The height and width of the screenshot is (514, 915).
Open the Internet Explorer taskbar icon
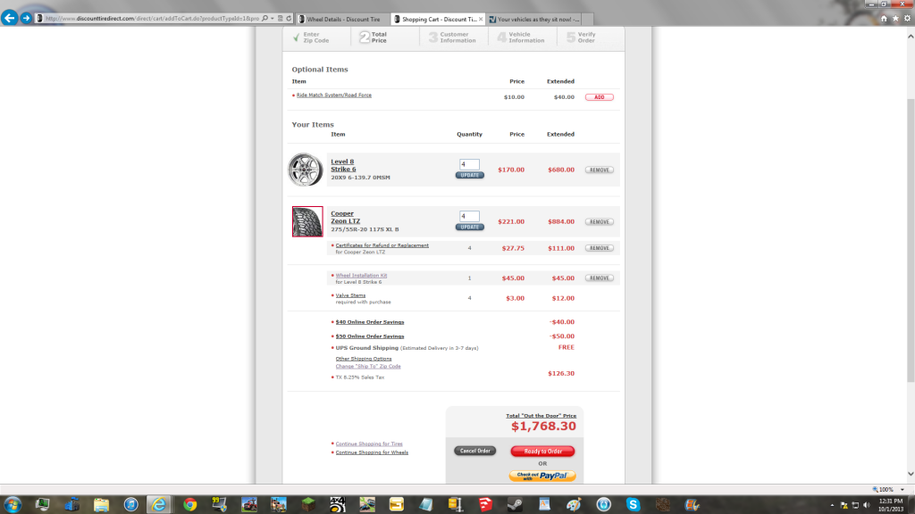(158, 504)
